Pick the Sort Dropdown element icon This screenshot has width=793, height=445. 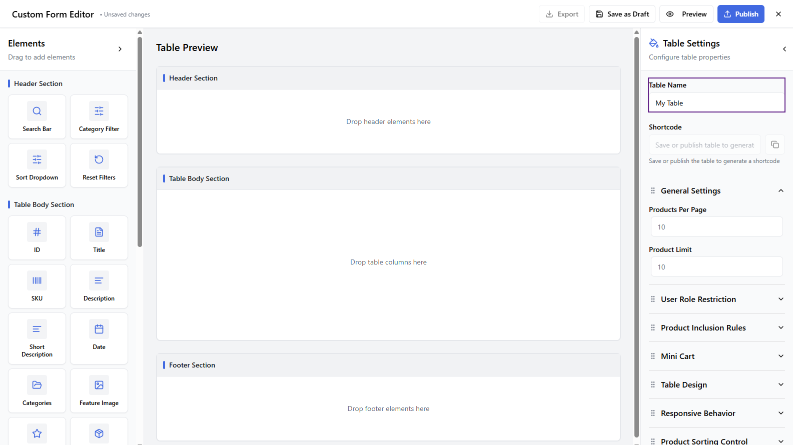[37, 159]
